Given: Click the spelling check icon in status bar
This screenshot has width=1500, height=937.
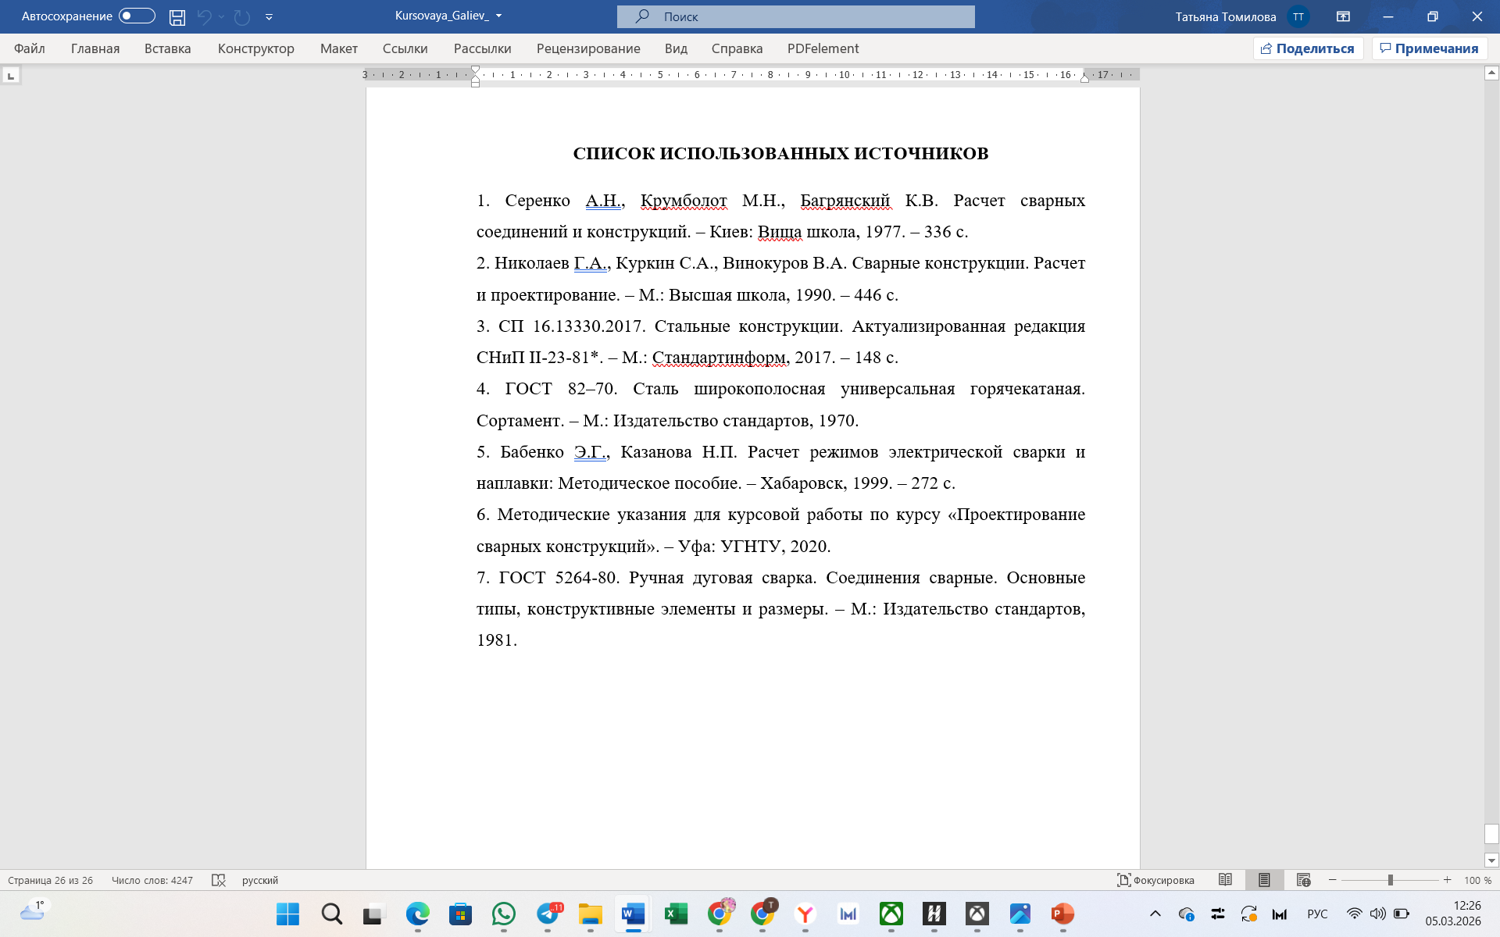Looking at the screenshot, I should click(219, 880).
